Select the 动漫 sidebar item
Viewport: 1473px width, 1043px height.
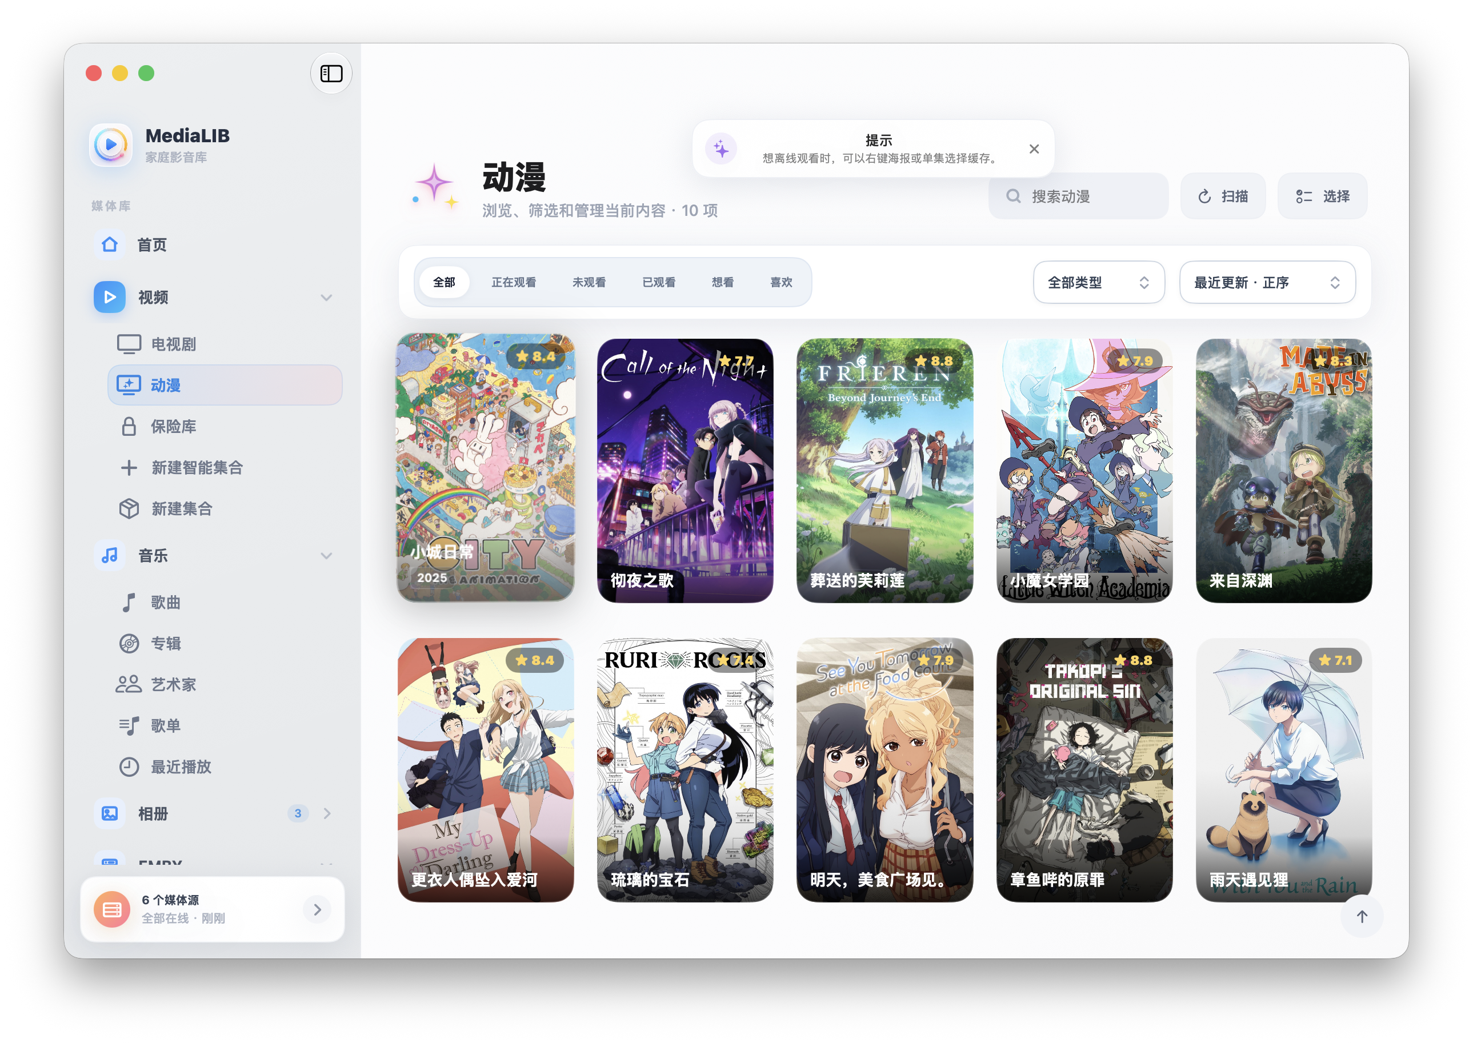(x=225, y=385)
